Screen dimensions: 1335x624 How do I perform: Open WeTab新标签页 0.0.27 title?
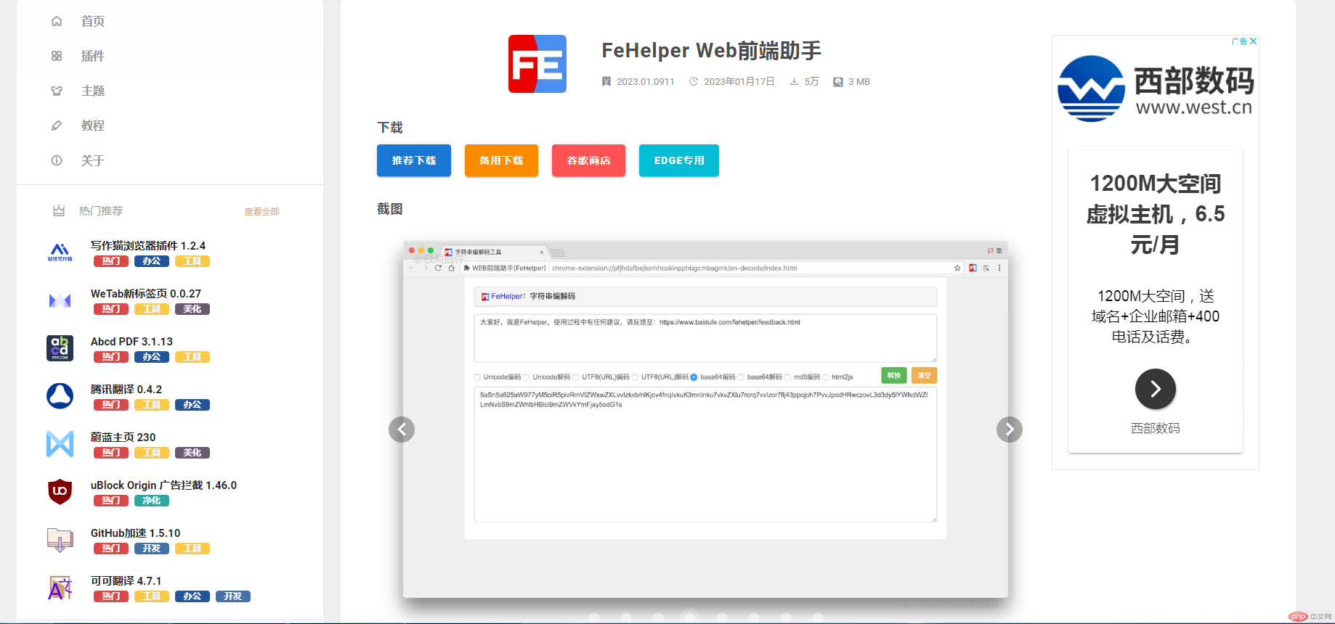pos(146,294)
